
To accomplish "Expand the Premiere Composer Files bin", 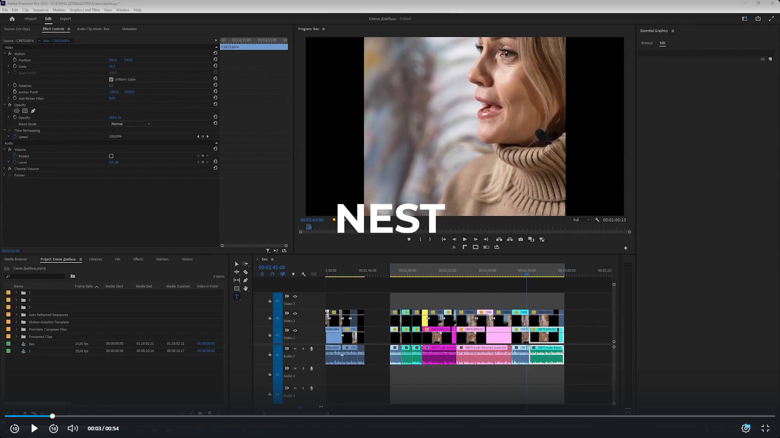I will pyautogui.click(x=17, y=329).
